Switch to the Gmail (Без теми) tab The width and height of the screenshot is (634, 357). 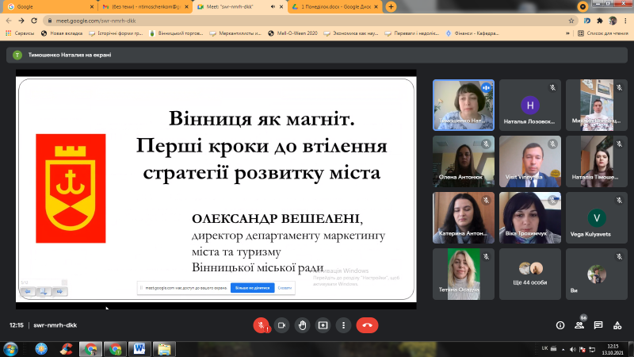[x=145, y=7]
